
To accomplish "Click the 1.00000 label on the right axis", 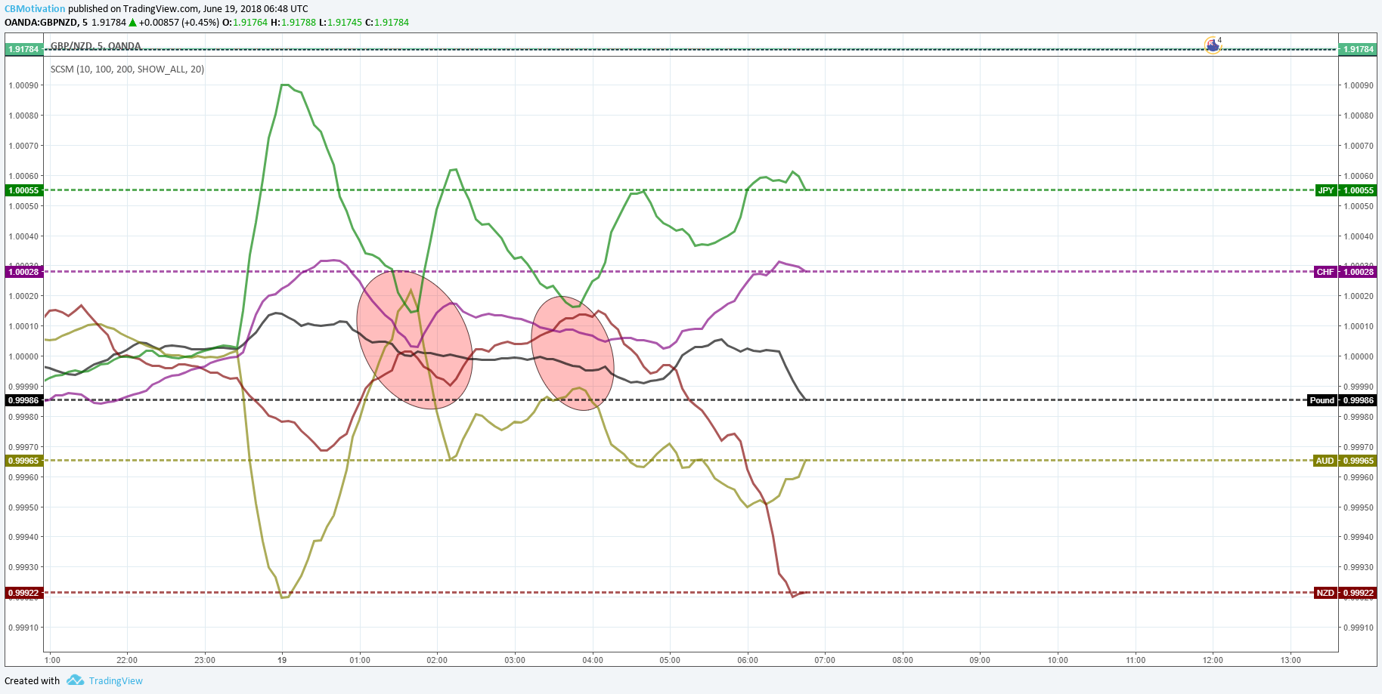I will pos(1359,356).
